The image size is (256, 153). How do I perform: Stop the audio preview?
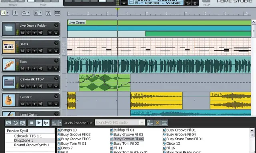click(x=32, y=123)
